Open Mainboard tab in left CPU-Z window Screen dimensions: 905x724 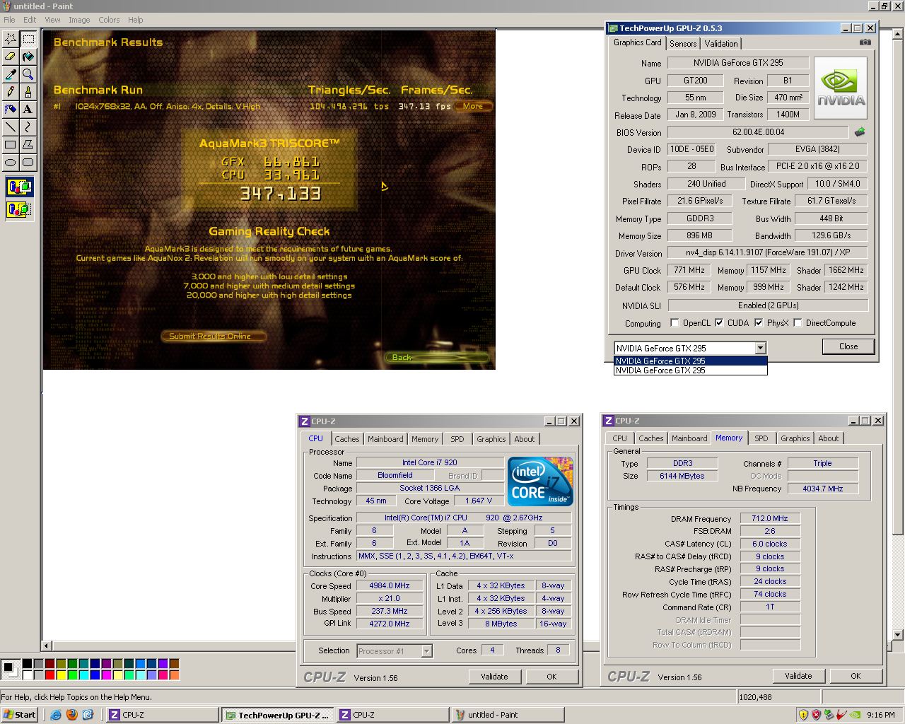tap(385, 439)
